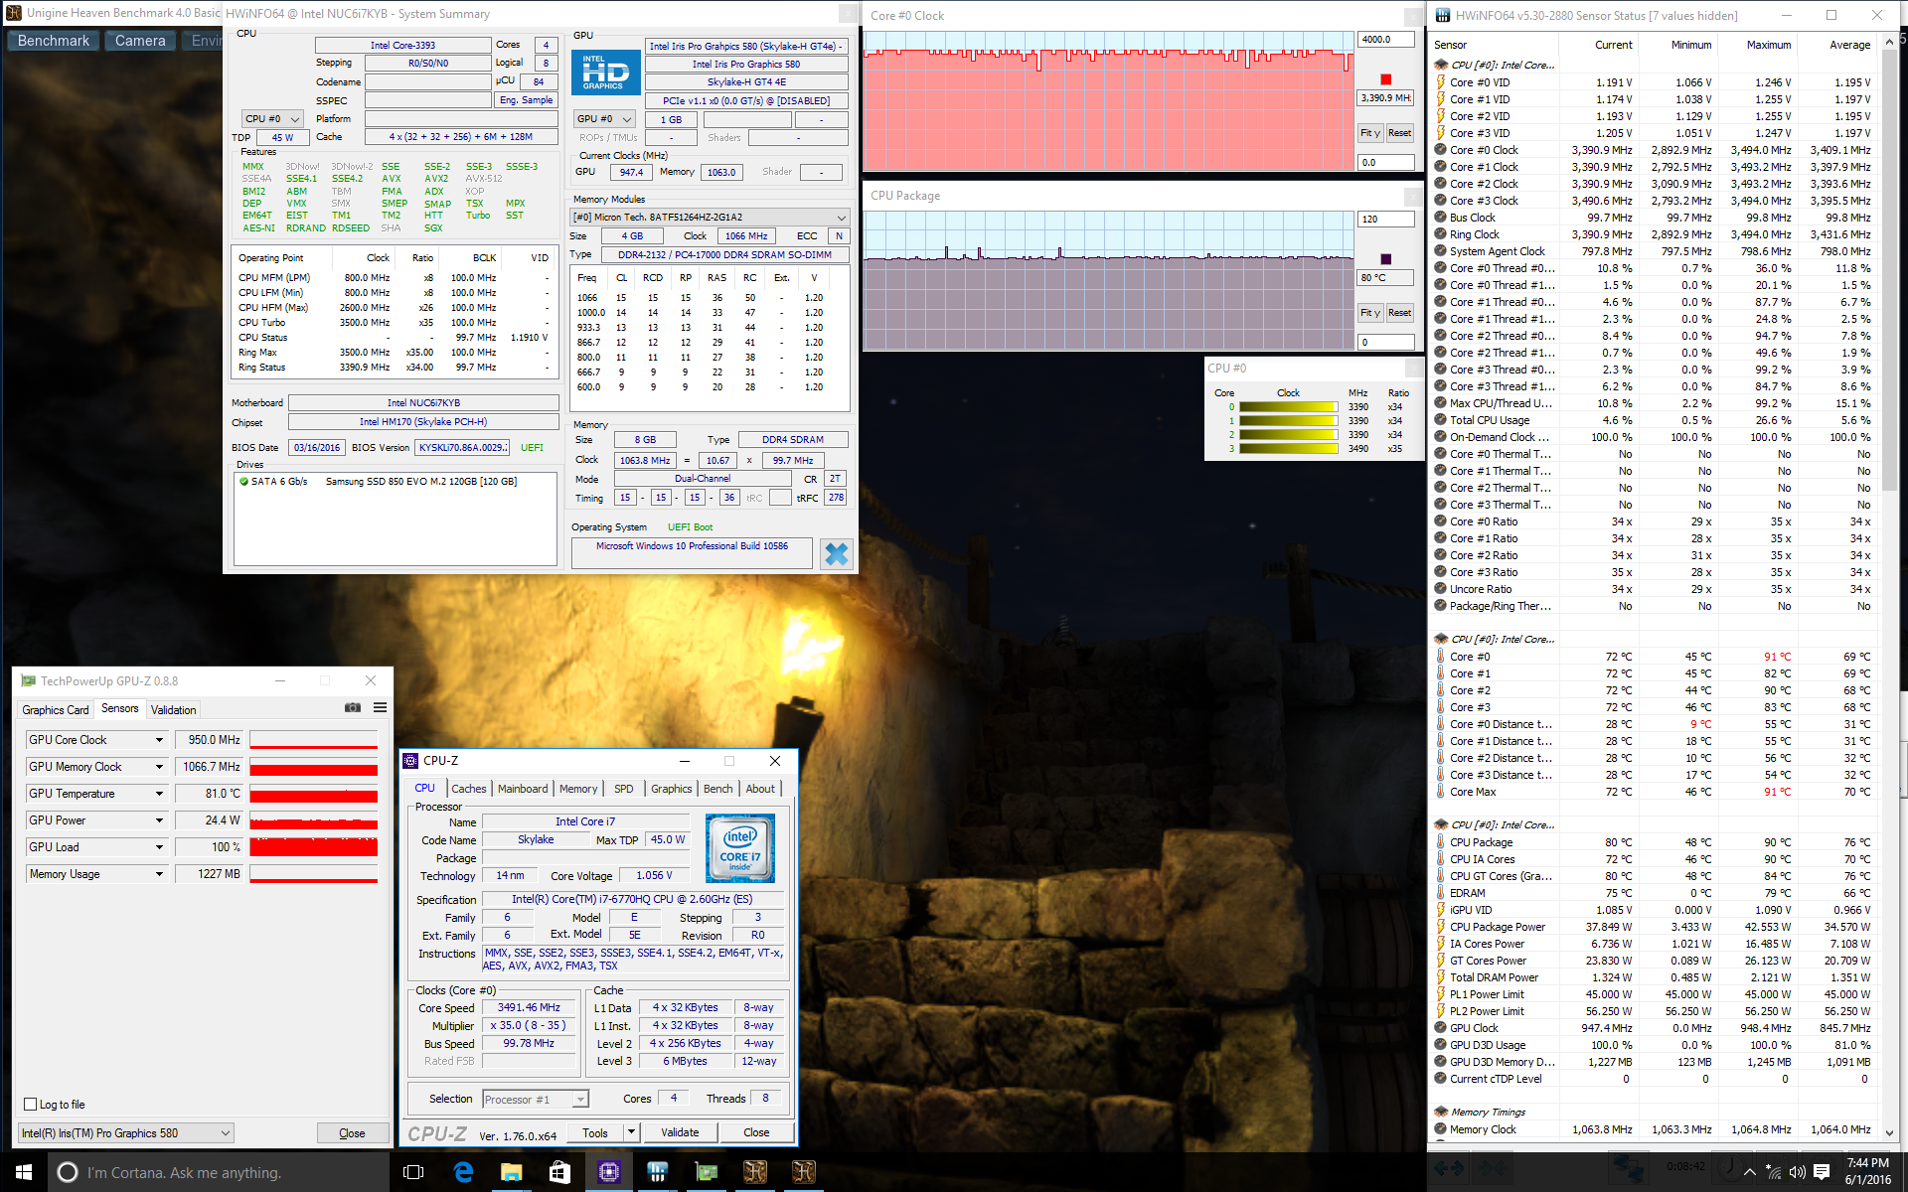
Task: Open the GPU-Z Validation tab
Action: (174, 710)
